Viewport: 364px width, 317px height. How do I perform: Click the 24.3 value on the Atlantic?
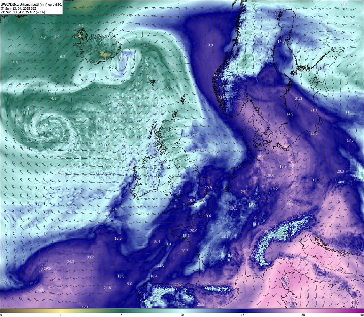coord(71,262)
